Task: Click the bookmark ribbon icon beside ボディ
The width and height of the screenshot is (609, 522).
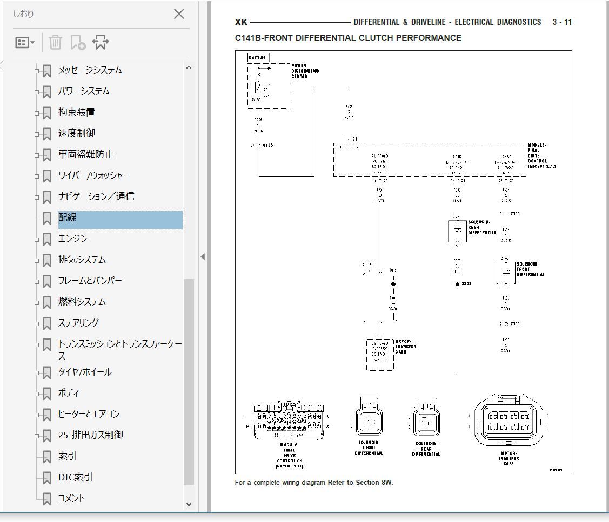Action: 47,394
